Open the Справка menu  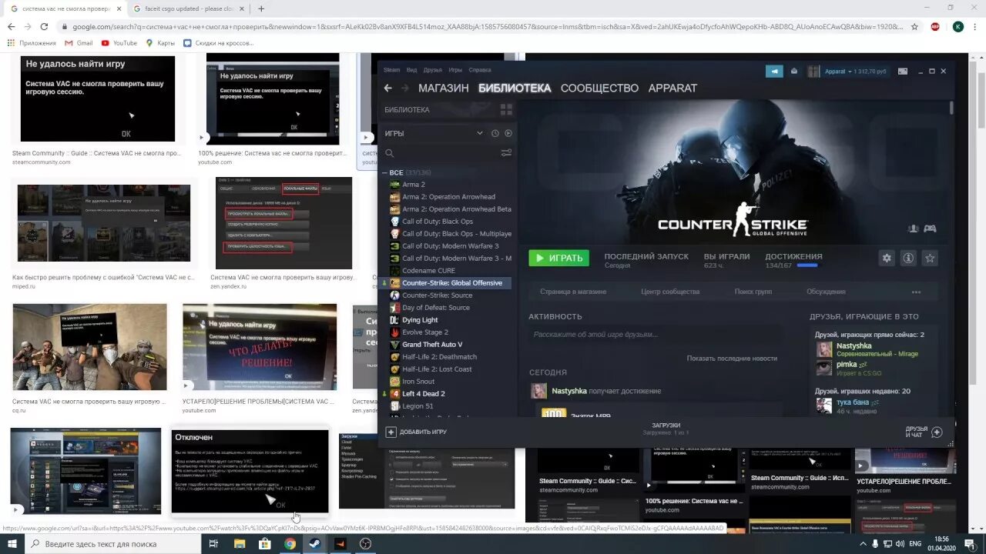click(x=479, y=70)
